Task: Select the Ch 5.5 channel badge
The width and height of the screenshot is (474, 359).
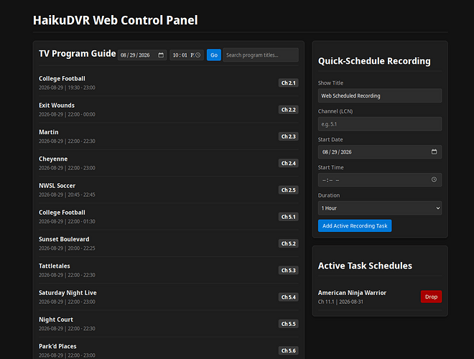Action: click(289, 324)
